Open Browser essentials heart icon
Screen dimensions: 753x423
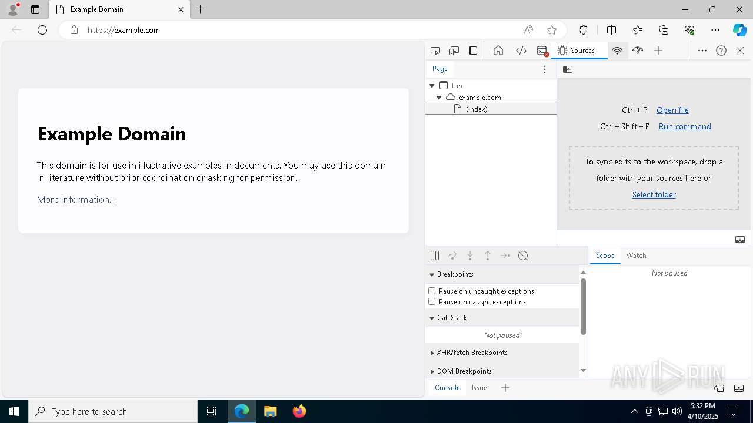tap(689, 30)
